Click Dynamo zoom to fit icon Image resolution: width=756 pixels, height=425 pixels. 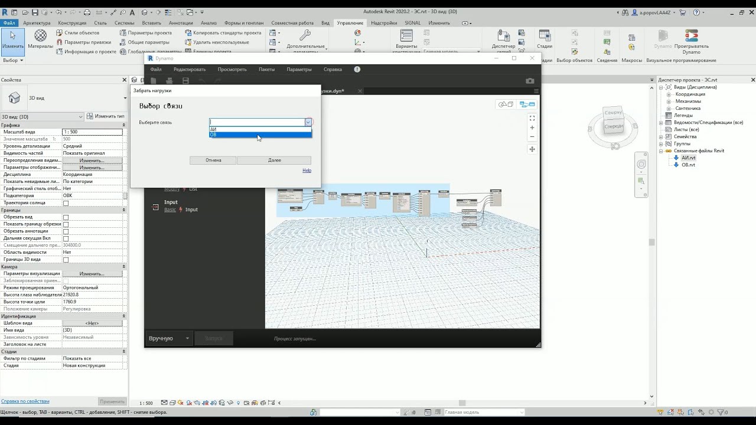click(x=532, y=118)
